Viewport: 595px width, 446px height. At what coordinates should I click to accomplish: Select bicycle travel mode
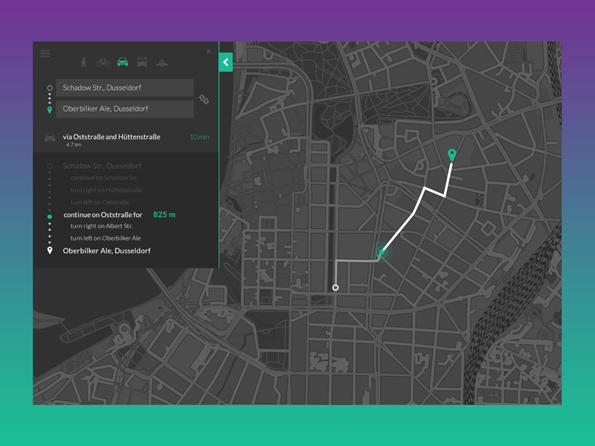pyautogui.click(x=103, y=62)
